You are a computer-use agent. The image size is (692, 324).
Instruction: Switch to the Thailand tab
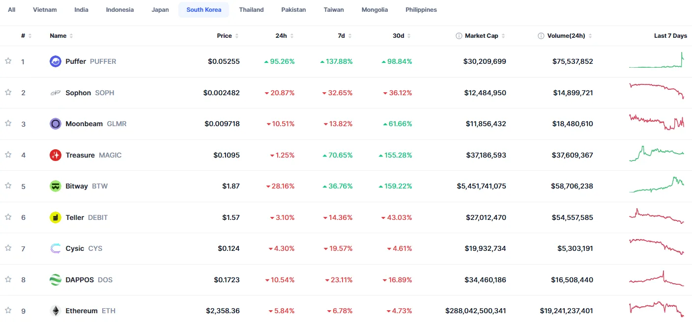pyautogui.click(x=252, y=10)
